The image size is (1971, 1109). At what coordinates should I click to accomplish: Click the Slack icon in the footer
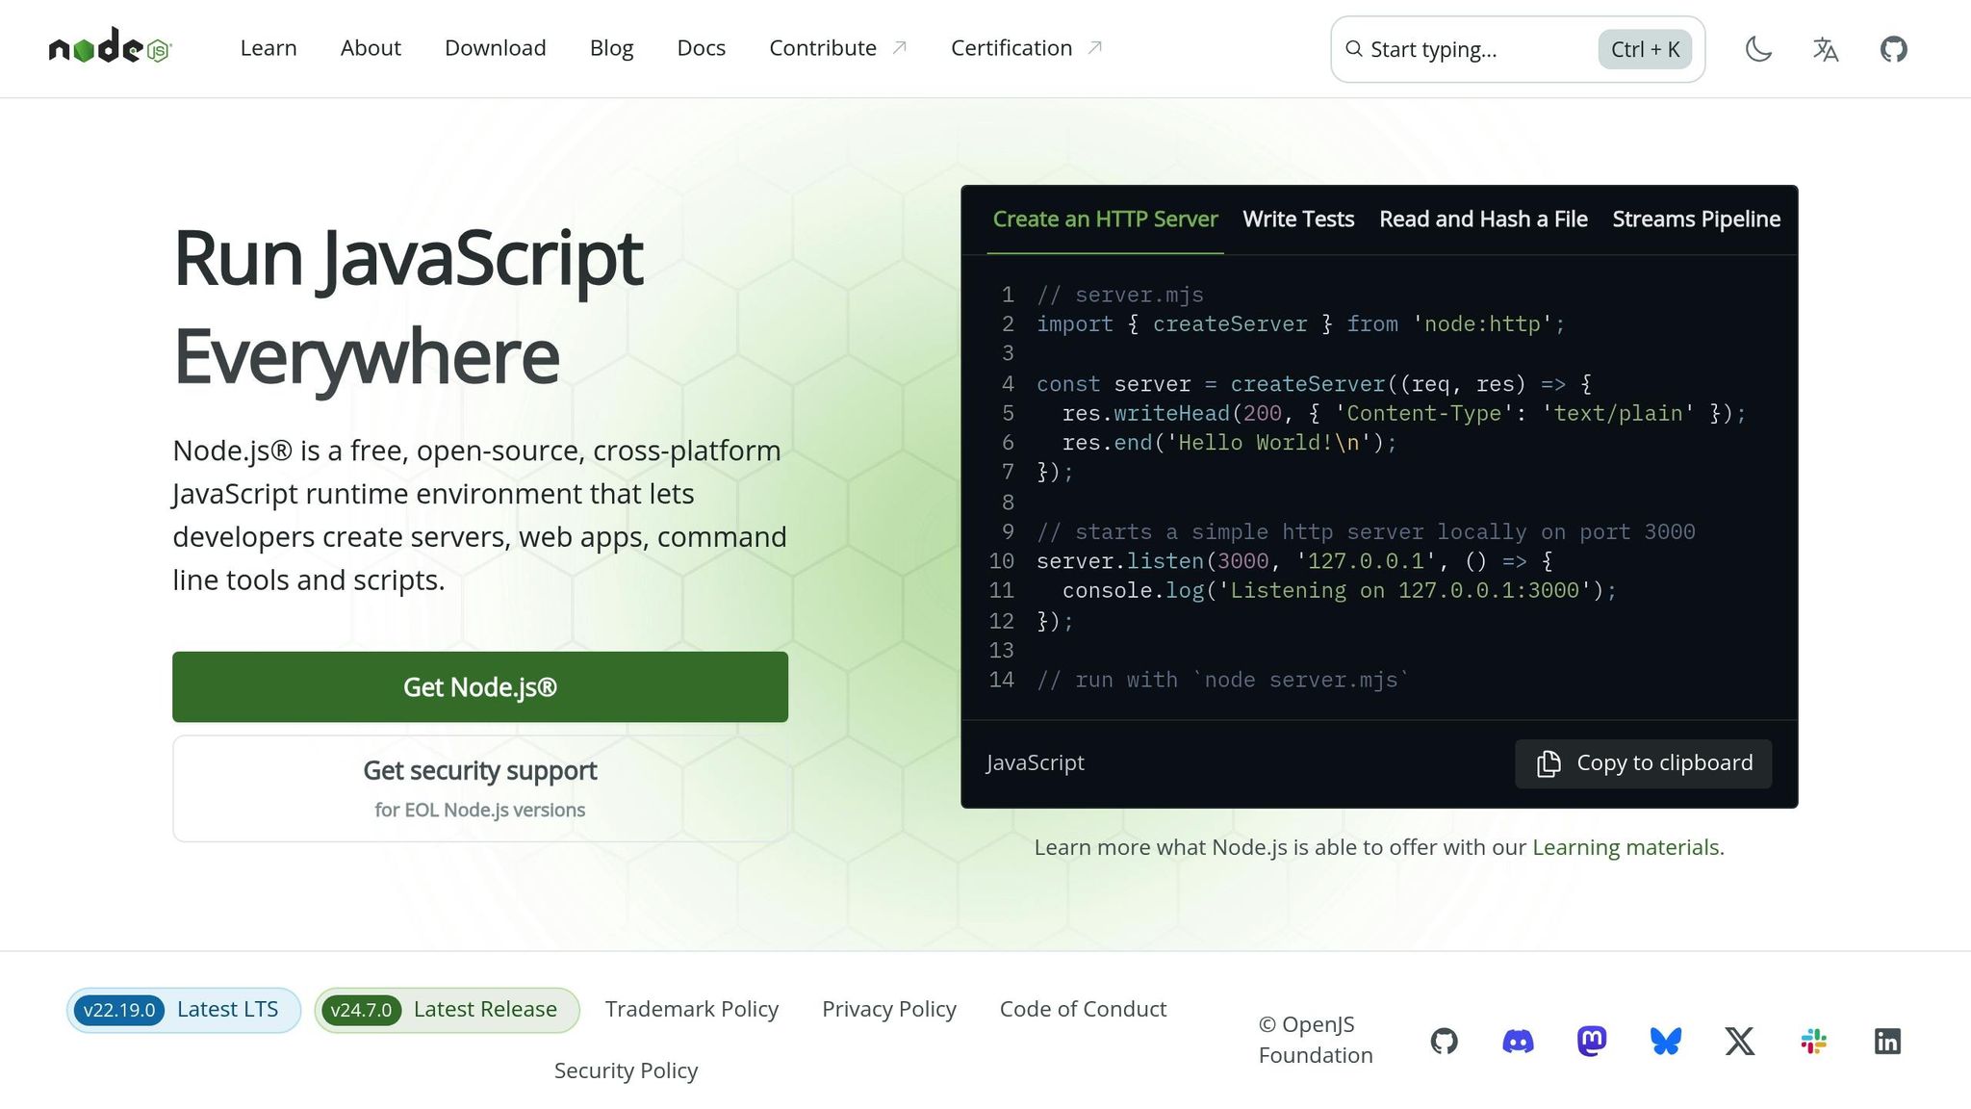[x=1814, y=1041]
